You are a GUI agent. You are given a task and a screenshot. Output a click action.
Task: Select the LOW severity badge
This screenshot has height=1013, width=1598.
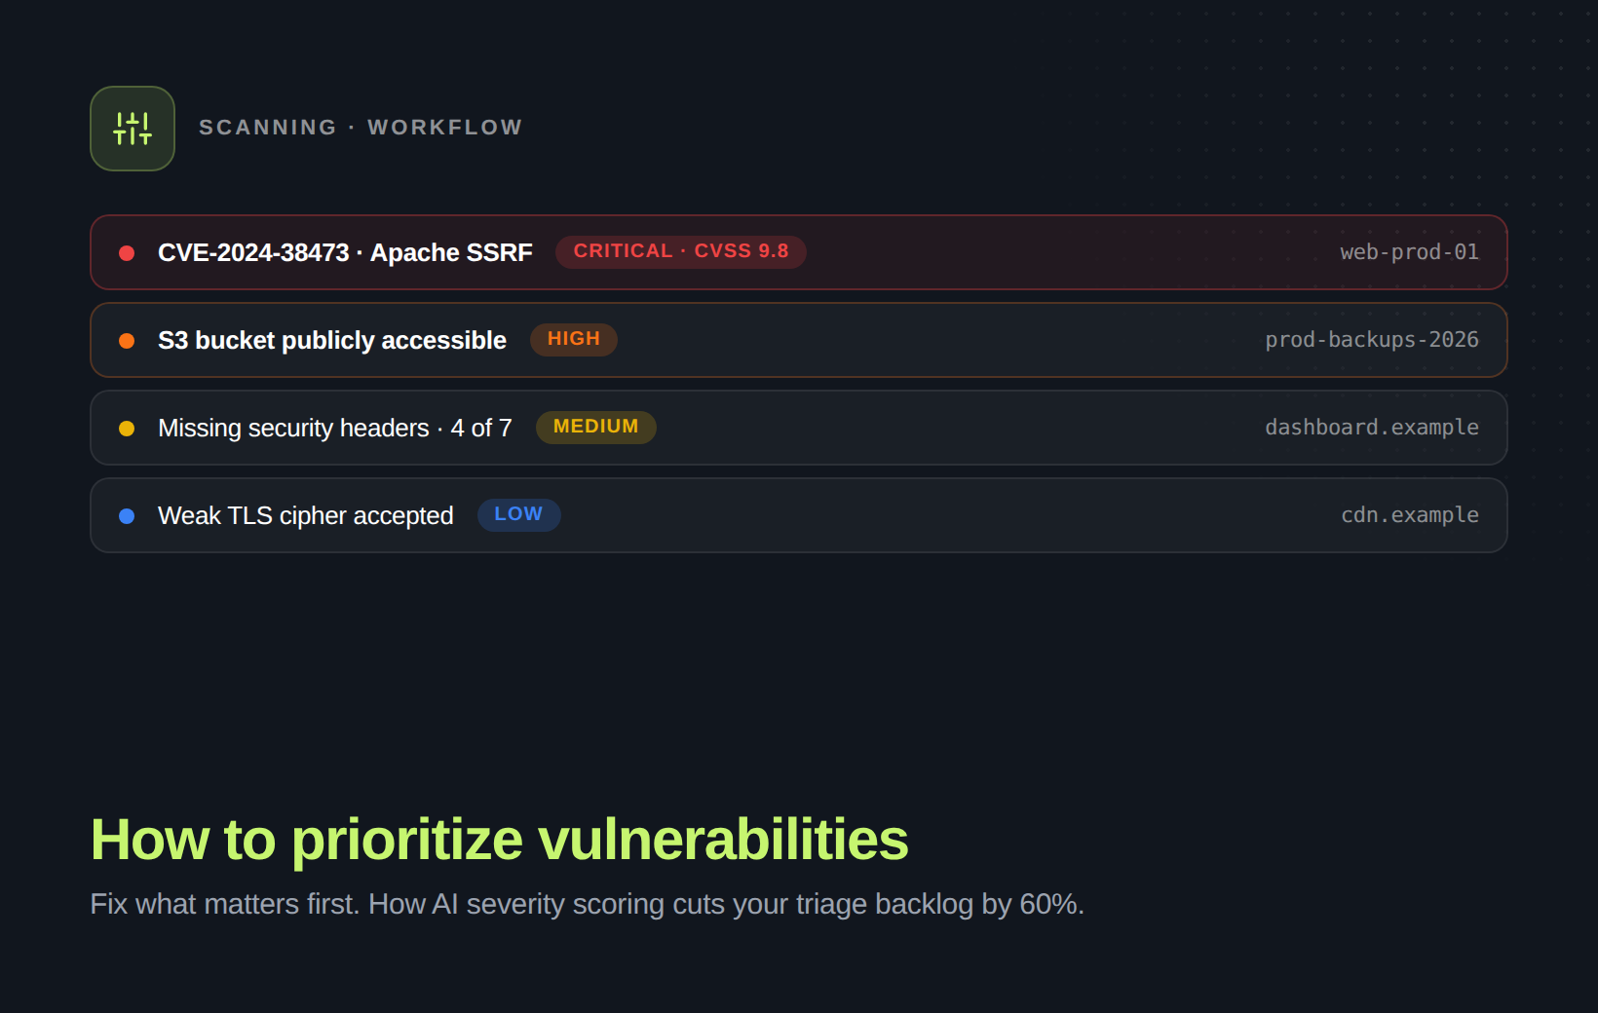pos(518,514)
